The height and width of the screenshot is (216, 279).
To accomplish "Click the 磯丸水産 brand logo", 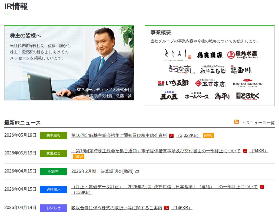I will [242, 55].
